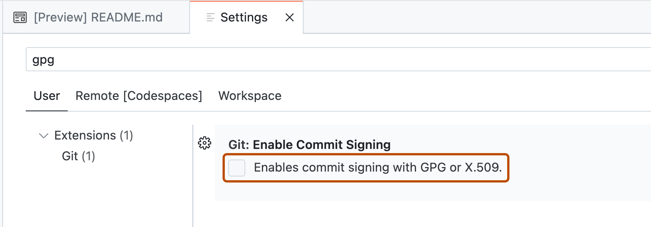Switch to the Workspace settings tab
The width and height of the screenshot is (651, 227).
click(249, 96)
